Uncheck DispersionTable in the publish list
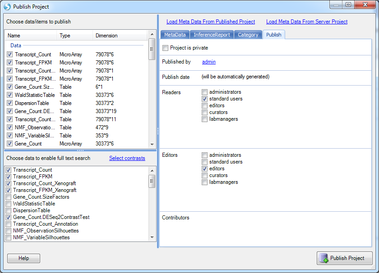This screenshot has height=273, width=379. point(9,103)
